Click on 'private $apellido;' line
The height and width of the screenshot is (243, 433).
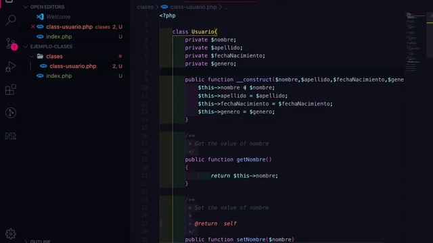point(214,48)
